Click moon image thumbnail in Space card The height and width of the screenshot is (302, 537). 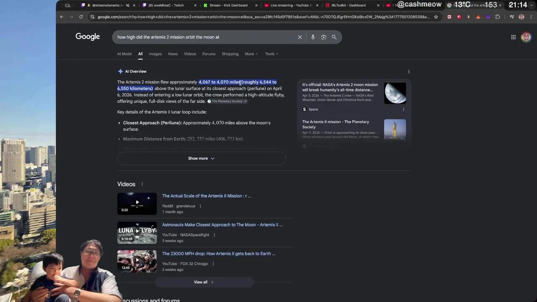395,93
